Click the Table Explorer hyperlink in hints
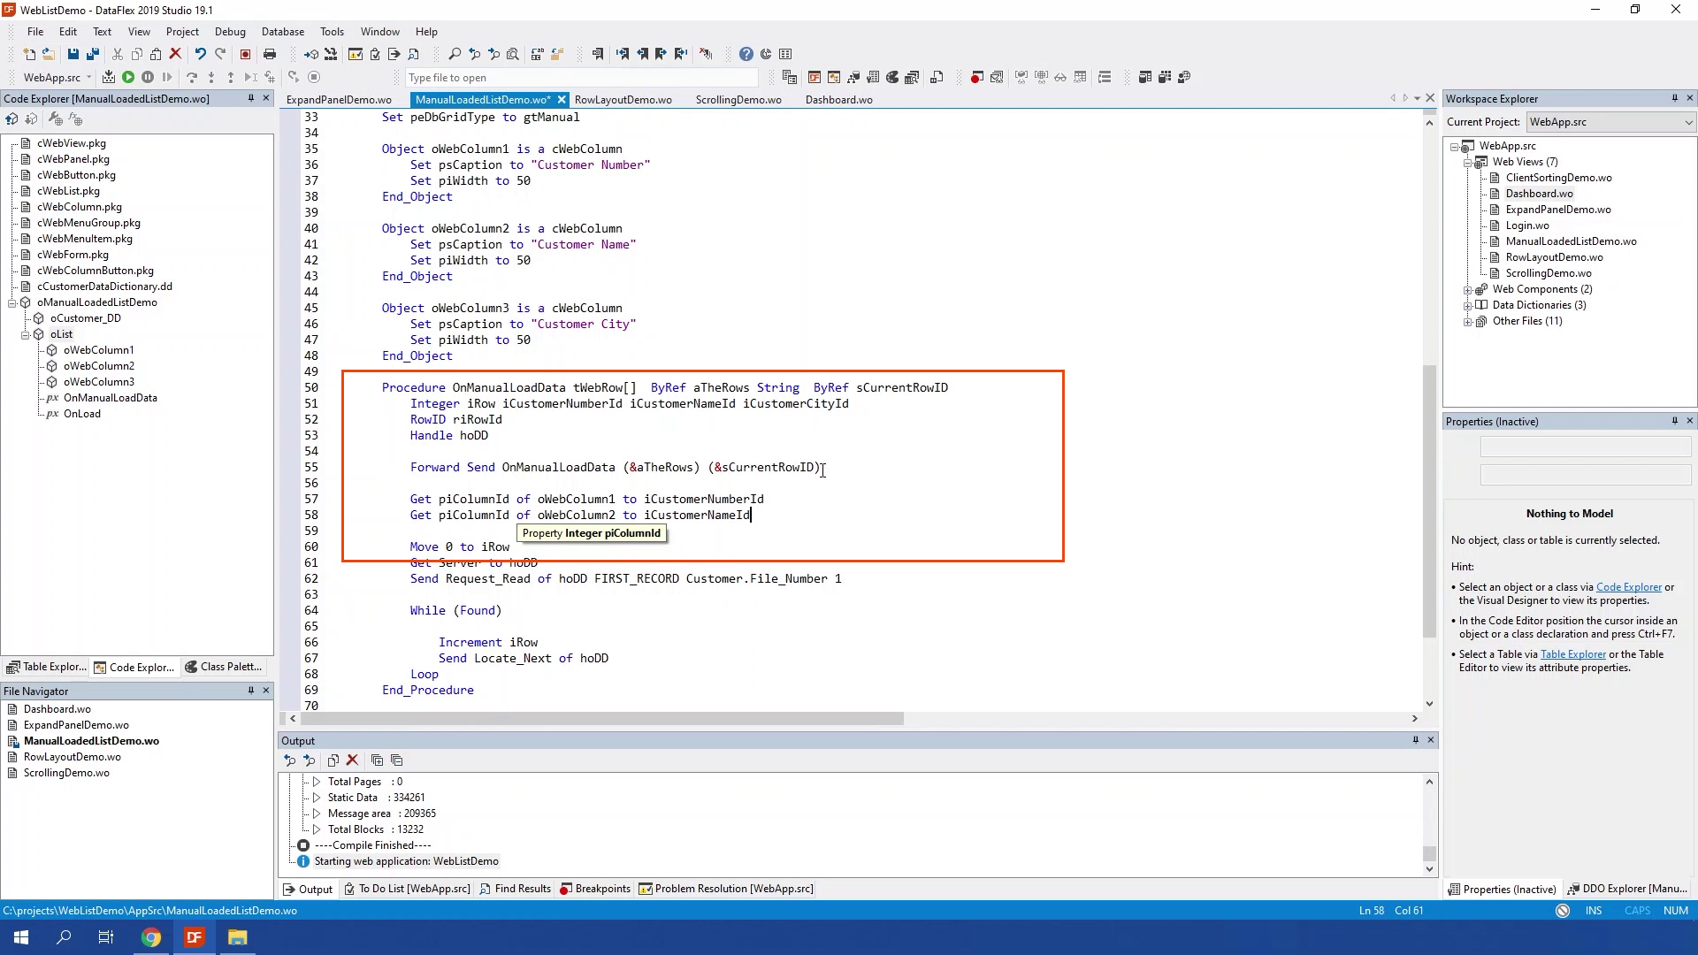 tap(1572, 654)
